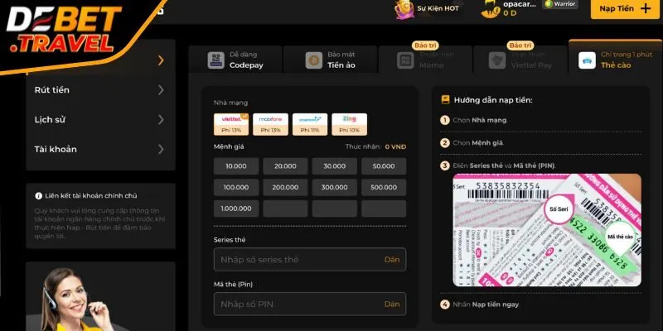Expand the Rút tiền menu chevron
The height and width of the screenshot is (331, 663).
coord(161,89)
